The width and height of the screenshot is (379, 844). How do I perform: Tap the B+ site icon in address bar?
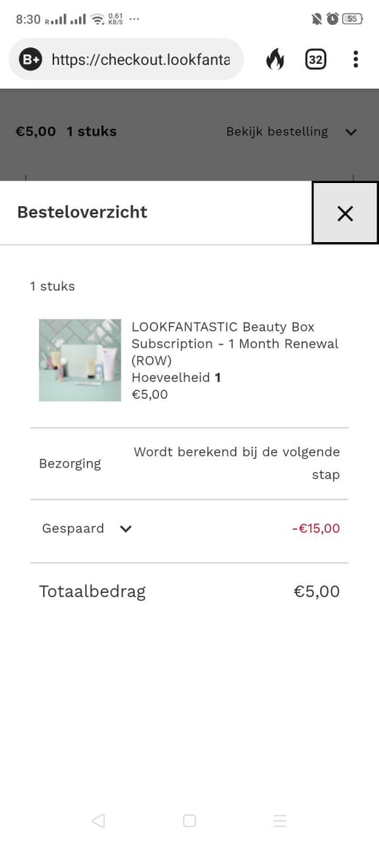(x=30, y=59)
